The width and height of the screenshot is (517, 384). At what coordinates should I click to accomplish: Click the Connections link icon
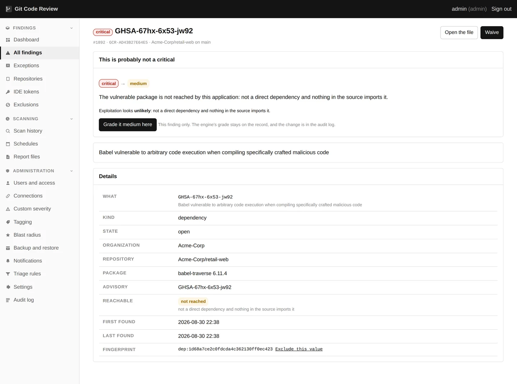coord(8,196)
